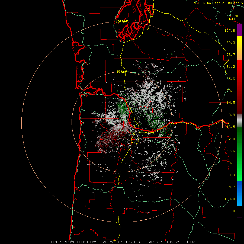
Task: Pick the gray near-zero segment of color bar
Action: [239, 121]
